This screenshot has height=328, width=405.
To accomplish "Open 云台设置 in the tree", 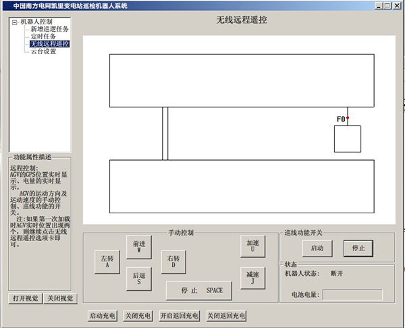I will [43, 51].
